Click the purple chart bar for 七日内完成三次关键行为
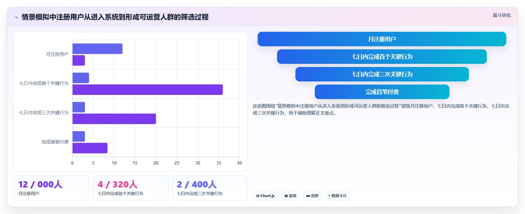 pos(114,119)
